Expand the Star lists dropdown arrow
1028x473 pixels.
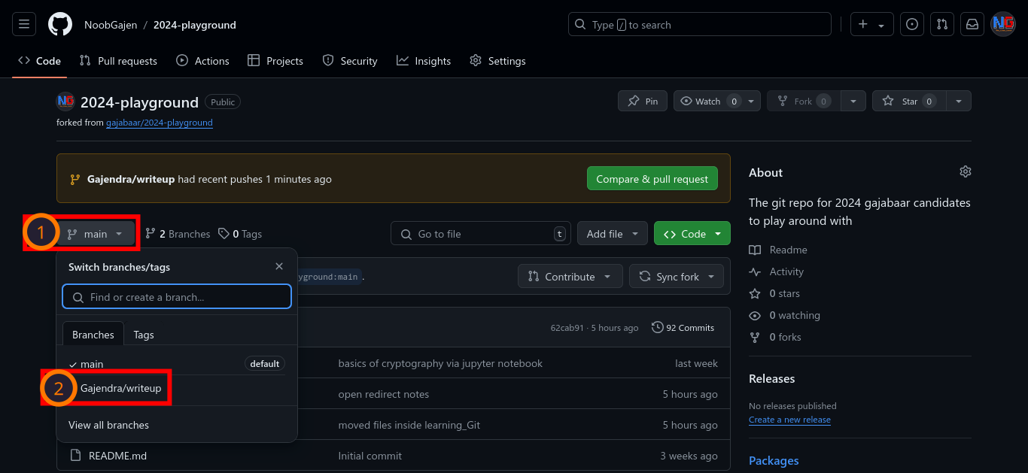pyautogui.click(x=959, y=101)
